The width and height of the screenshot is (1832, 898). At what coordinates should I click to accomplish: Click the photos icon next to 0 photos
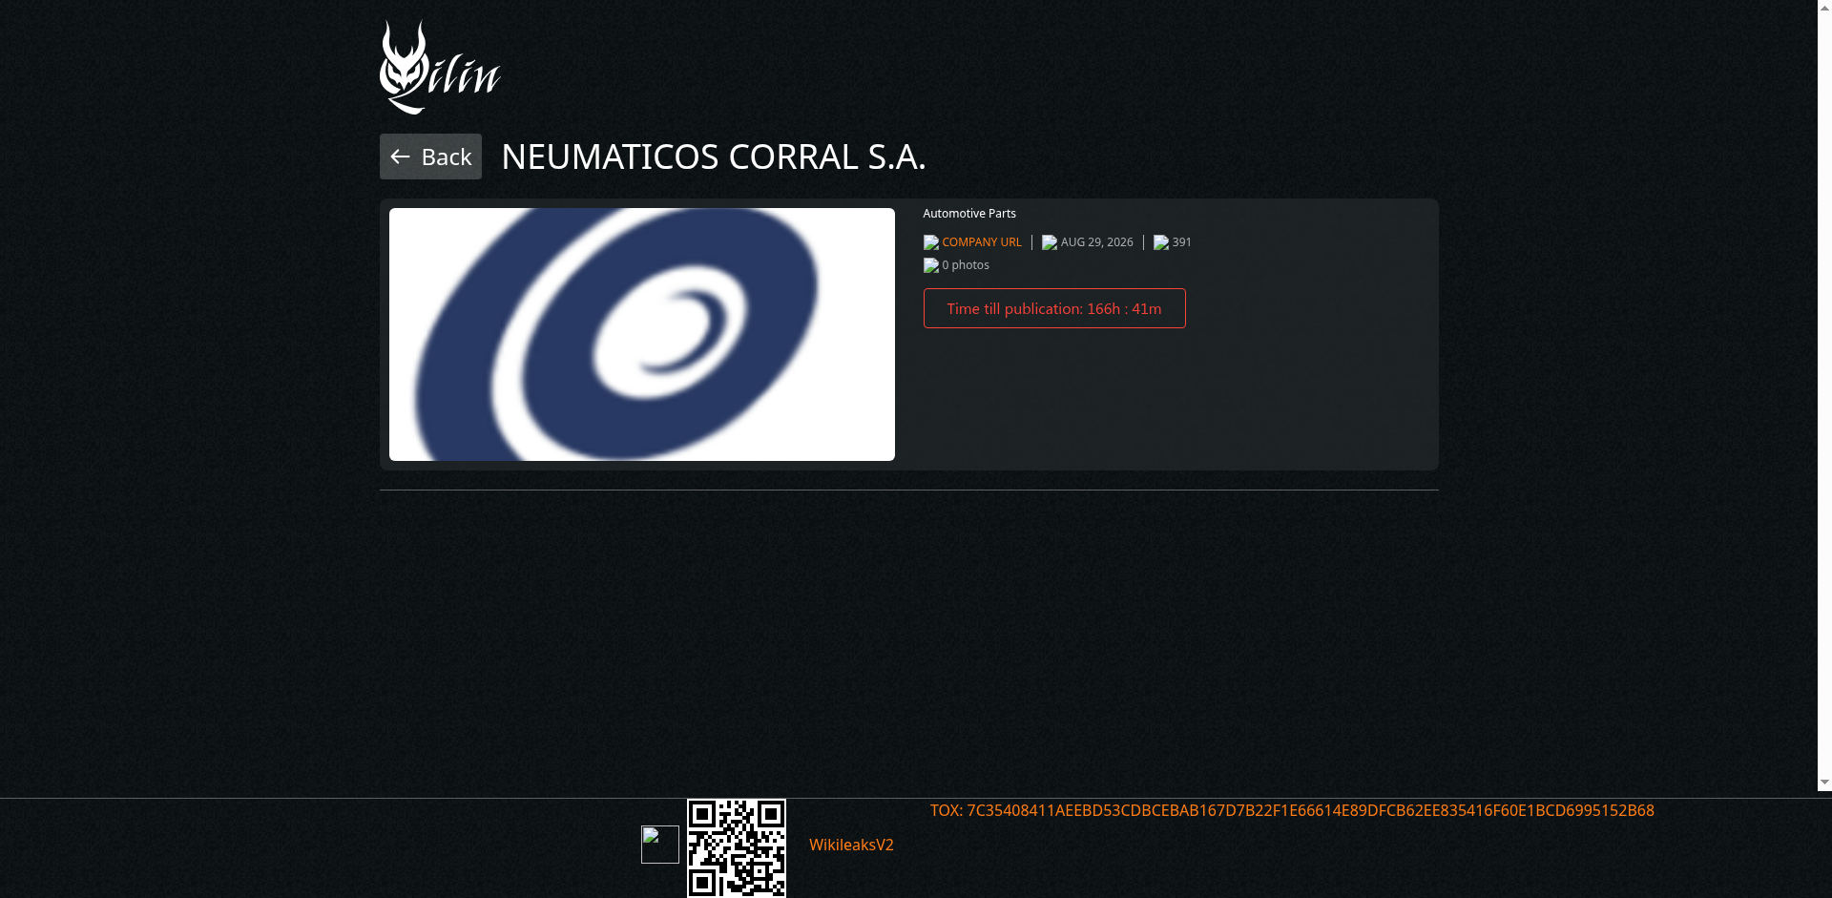pos(931,265)
